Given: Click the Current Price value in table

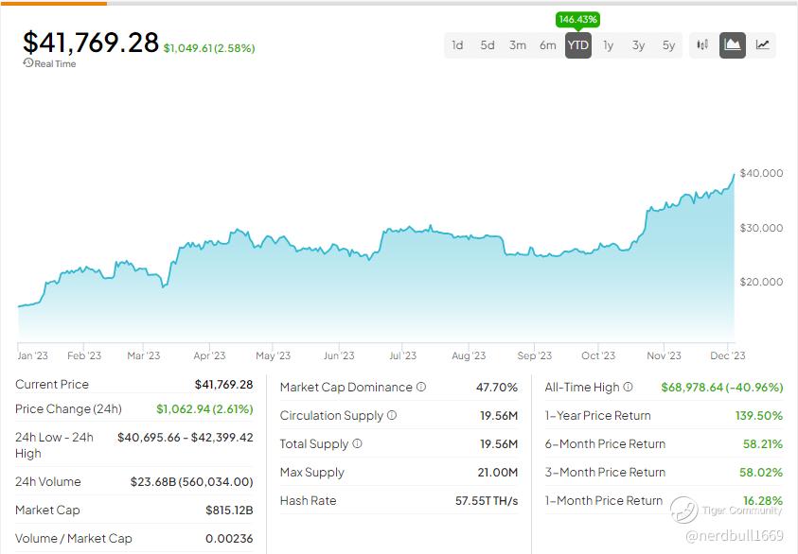Looking at the screenshot, I should pos(223,384).
